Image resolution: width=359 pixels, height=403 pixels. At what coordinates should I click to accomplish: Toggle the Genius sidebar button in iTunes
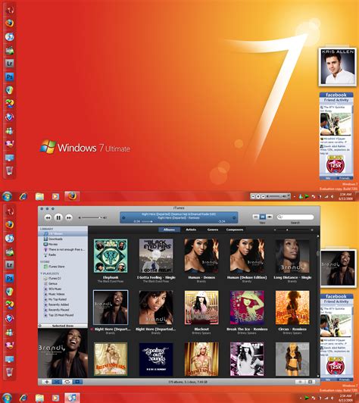pos(310,382)
